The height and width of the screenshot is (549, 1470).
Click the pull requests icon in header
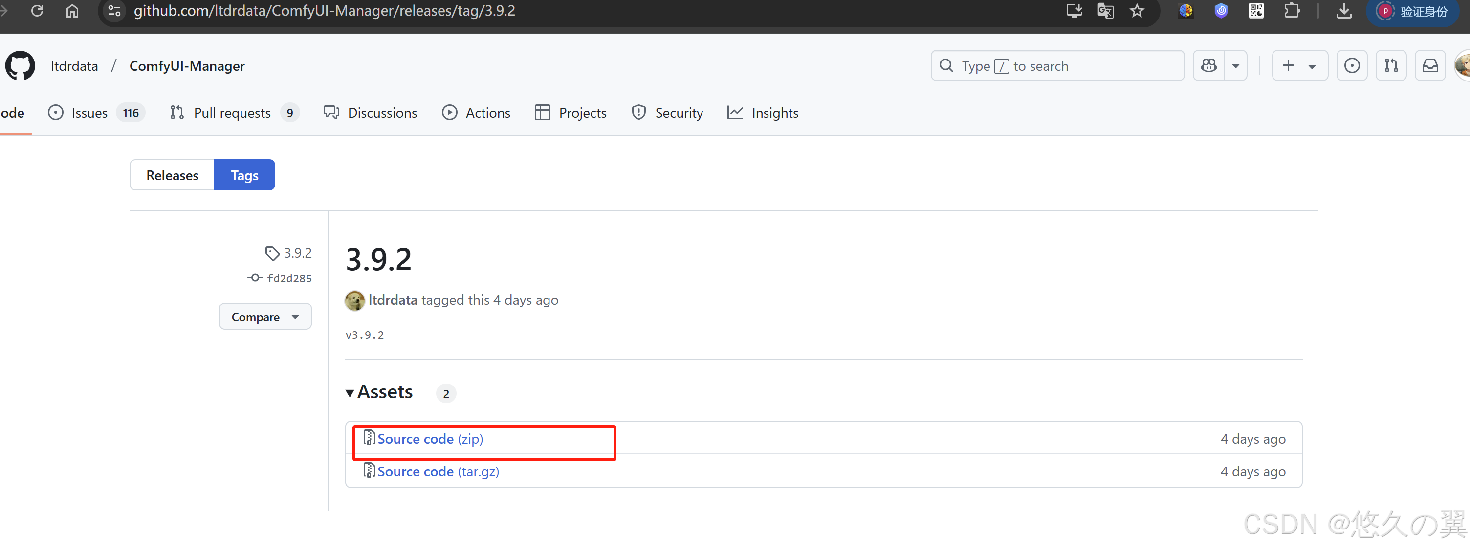tap(1391, 66)
